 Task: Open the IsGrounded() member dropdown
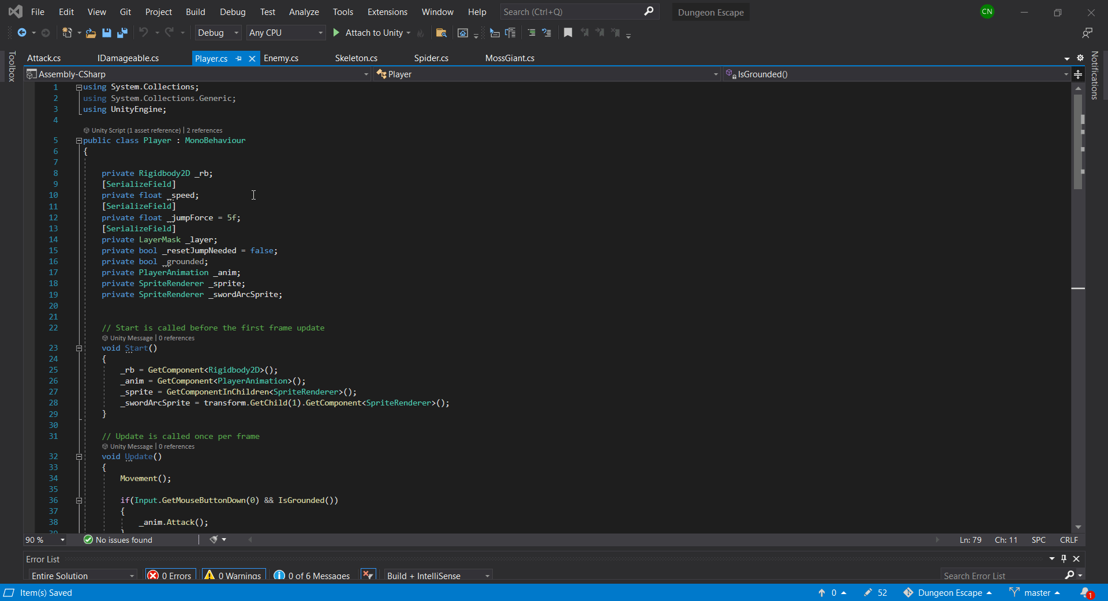coord(896,74)
